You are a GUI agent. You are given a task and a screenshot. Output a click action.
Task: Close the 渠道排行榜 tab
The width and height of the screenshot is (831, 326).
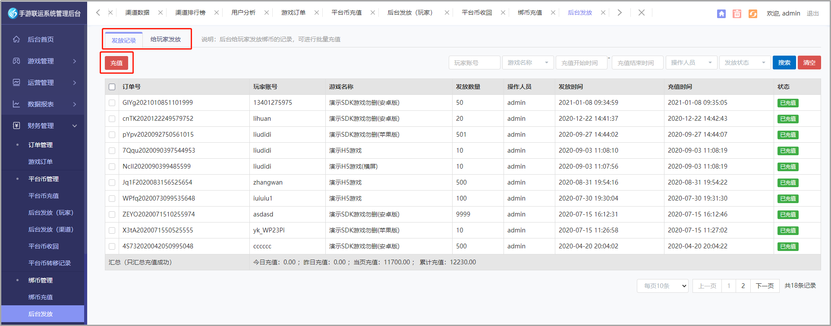coord(217,13)
